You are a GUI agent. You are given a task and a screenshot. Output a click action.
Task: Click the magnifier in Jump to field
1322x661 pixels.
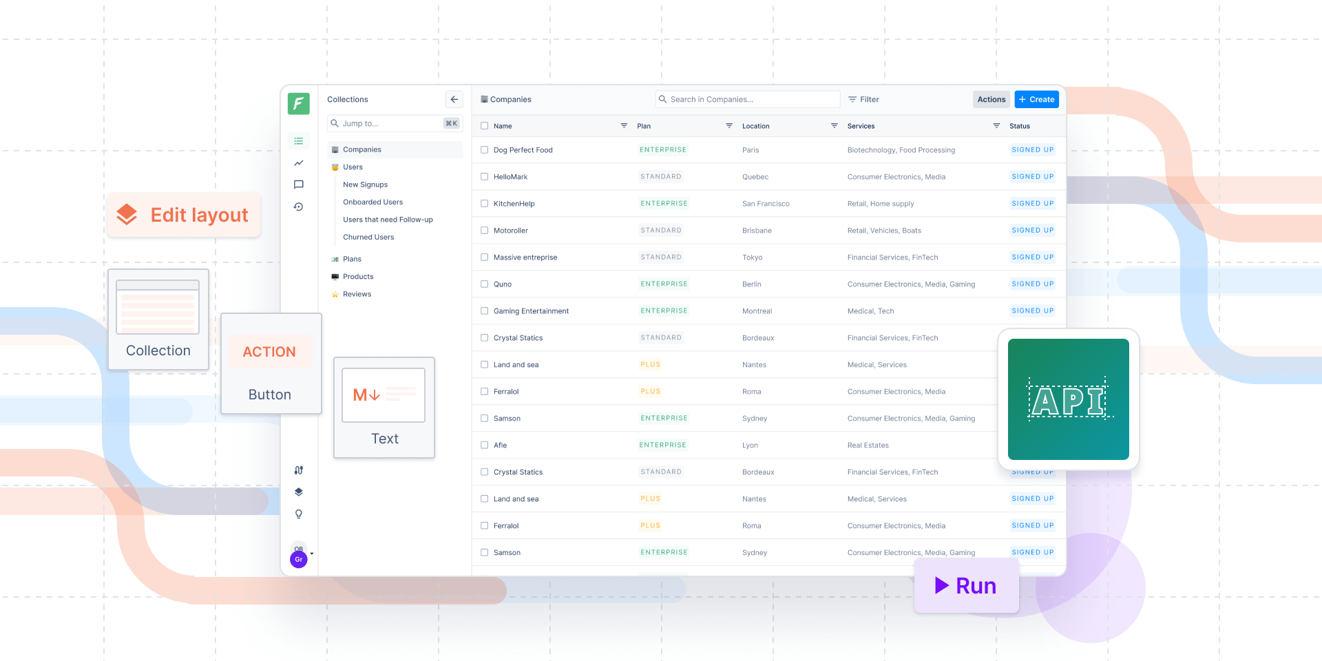click(x=335, y=123)
